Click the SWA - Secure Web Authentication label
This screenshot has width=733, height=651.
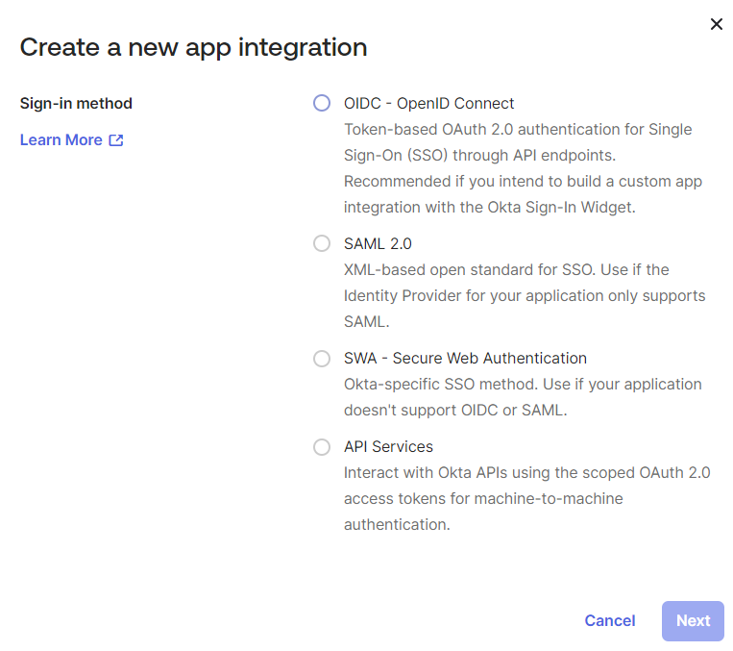tap(465, 359)
